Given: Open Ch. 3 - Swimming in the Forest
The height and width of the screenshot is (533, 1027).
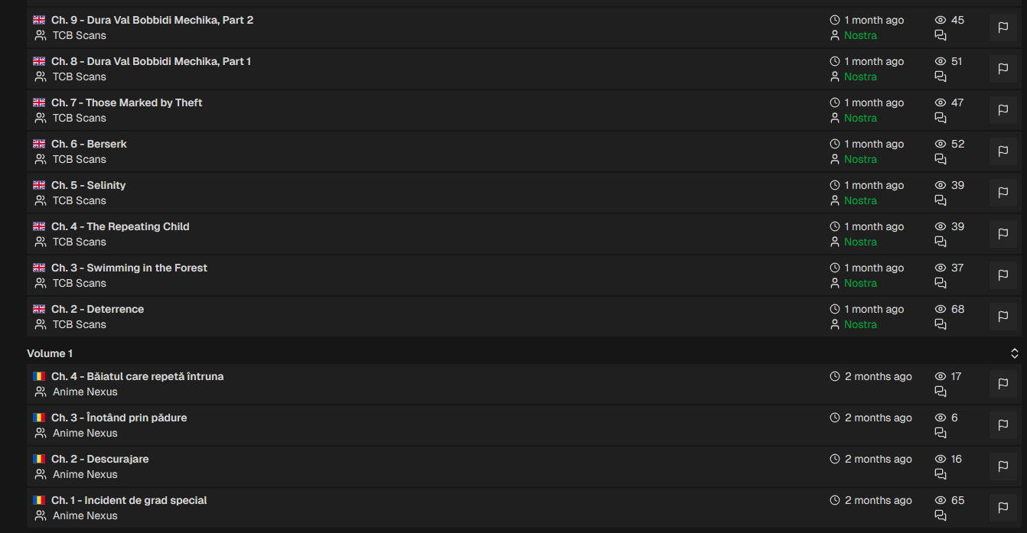Looking at the screenshot, I should pyautogui.click(x=129, y=268).
